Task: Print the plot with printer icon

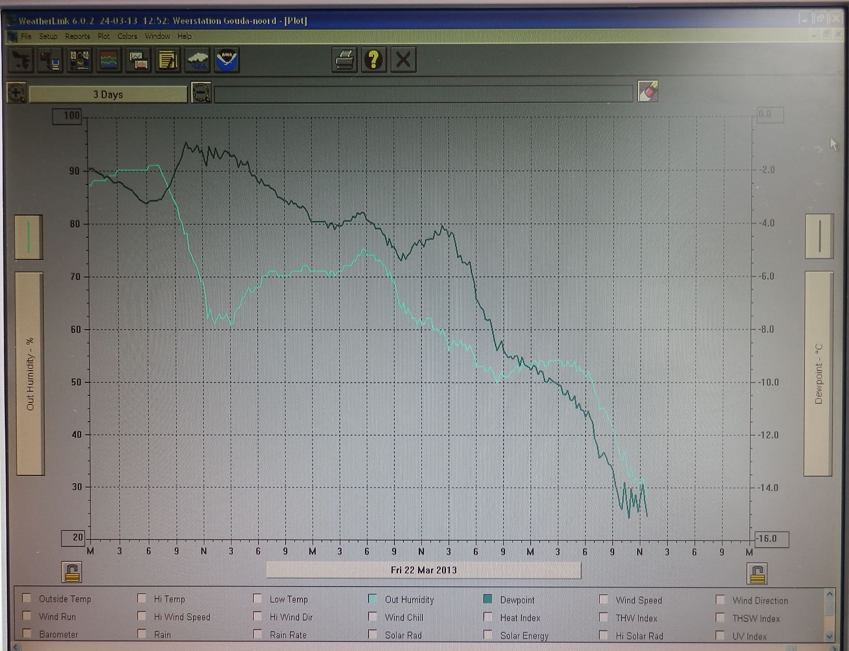Action: [x=345, y=60]
